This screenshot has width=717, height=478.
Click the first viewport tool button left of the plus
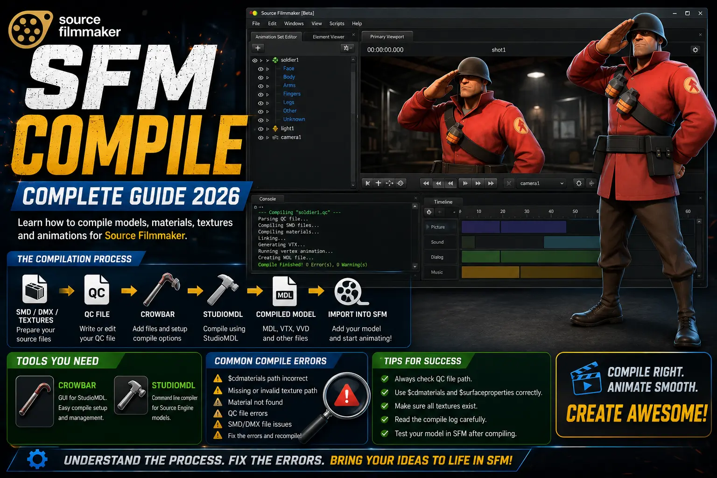[368, 183]
